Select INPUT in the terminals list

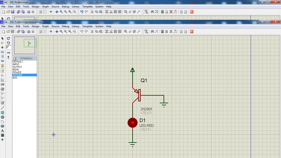point(24,64)
